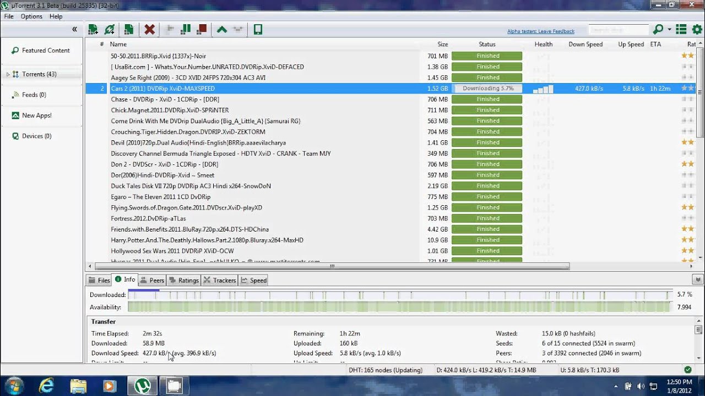Switch to the Info tab

click(125, 280)
